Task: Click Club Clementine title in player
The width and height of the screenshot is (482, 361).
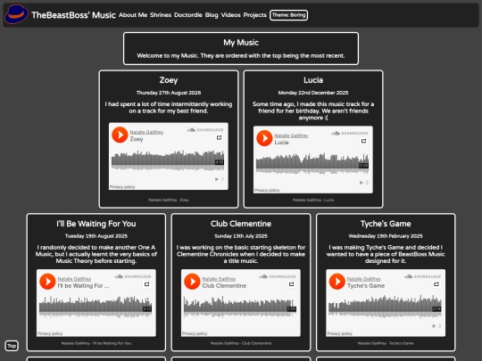Action: tap(224, 286)
